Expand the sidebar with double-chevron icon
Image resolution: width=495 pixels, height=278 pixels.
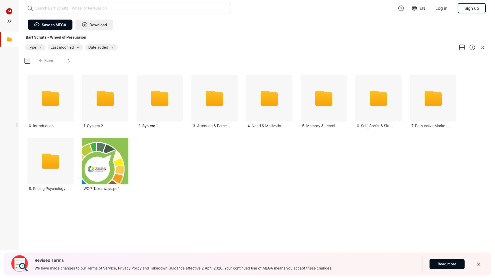click(x=9, y=21)
